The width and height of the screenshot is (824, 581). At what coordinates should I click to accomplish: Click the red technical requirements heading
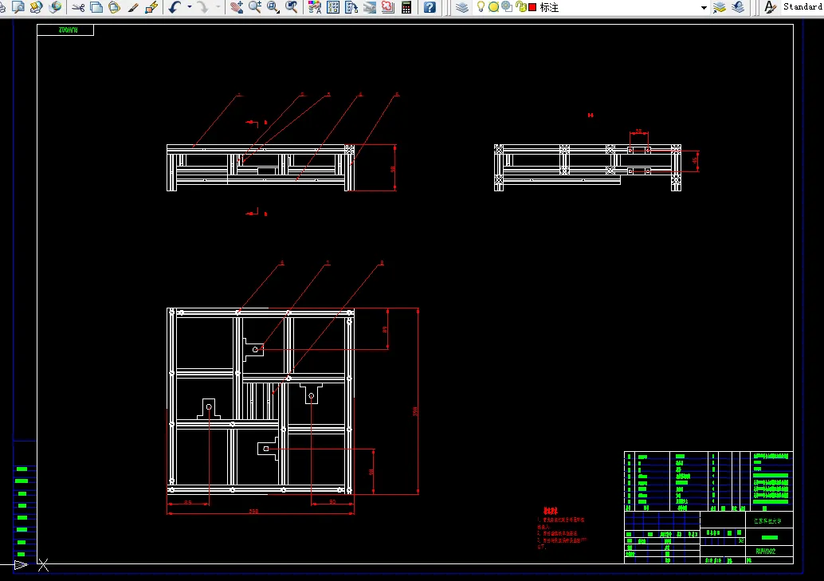point(550,511)
